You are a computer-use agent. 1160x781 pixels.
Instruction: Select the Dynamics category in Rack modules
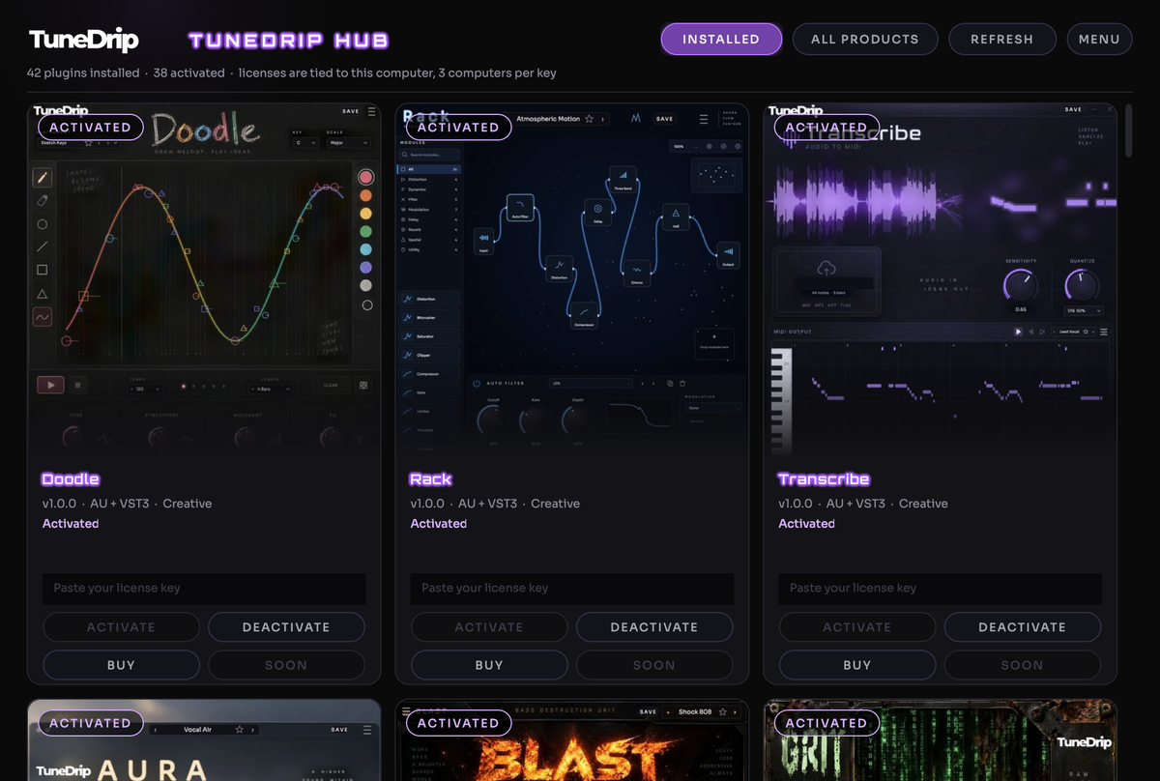tap(429, 189)
